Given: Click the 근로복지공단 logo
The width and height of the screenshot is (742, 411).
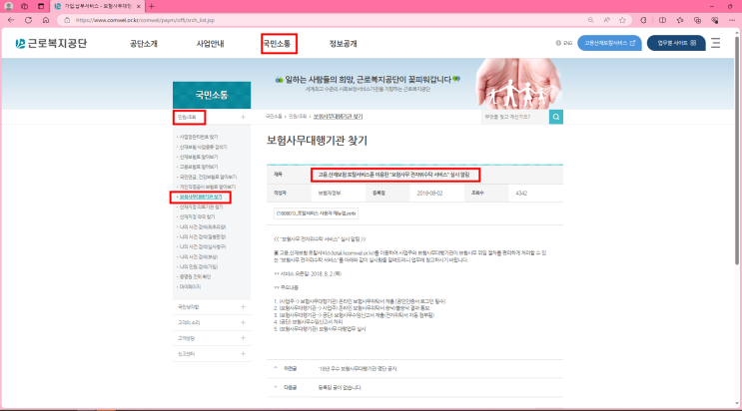Looking at the screenshot, I should [x=51, y=44].
